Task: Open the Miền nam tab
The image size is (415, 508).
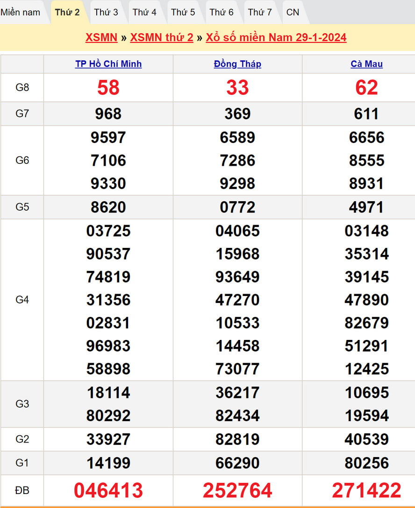Action: [21, 12]
